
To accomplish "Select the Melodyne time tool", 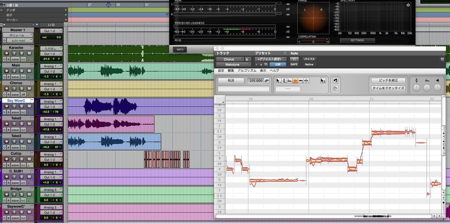I will [x=301, y=81].
